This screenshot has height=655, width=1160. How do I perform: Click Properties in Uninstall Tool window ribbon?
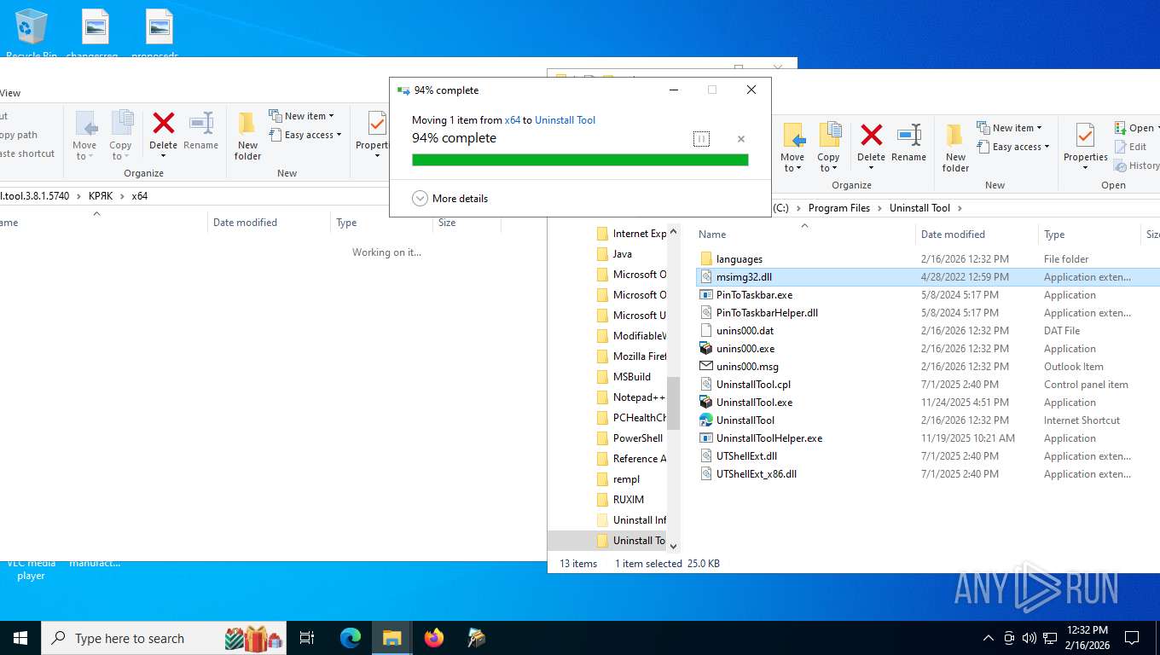pos(1085,148)
